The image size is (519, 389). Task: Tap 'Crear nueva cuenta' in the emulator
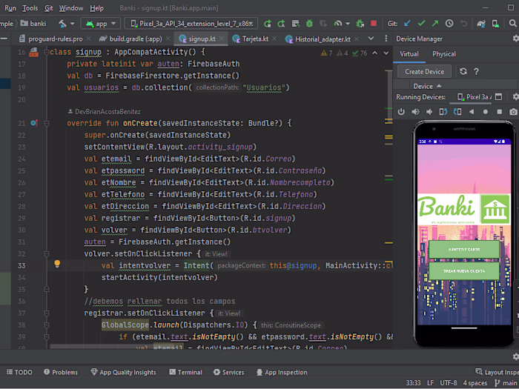(x=464, y=271)
